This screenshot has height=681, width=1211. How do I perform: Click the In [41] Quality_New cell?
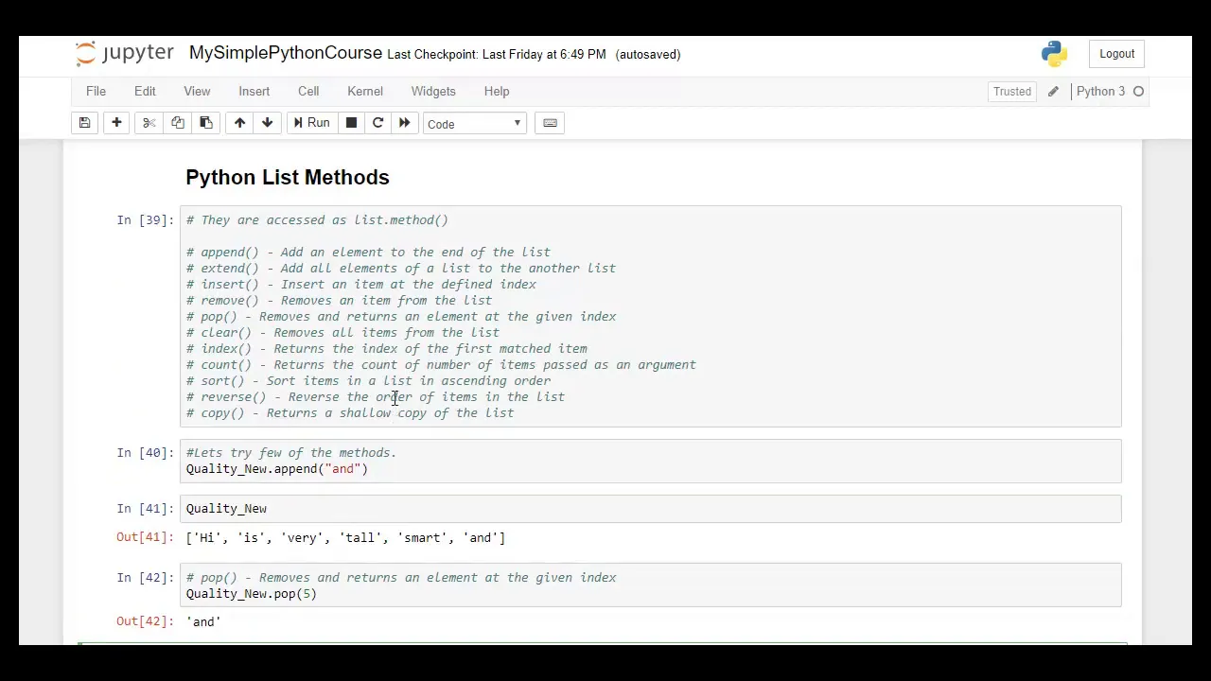click(x=651, y=509)
